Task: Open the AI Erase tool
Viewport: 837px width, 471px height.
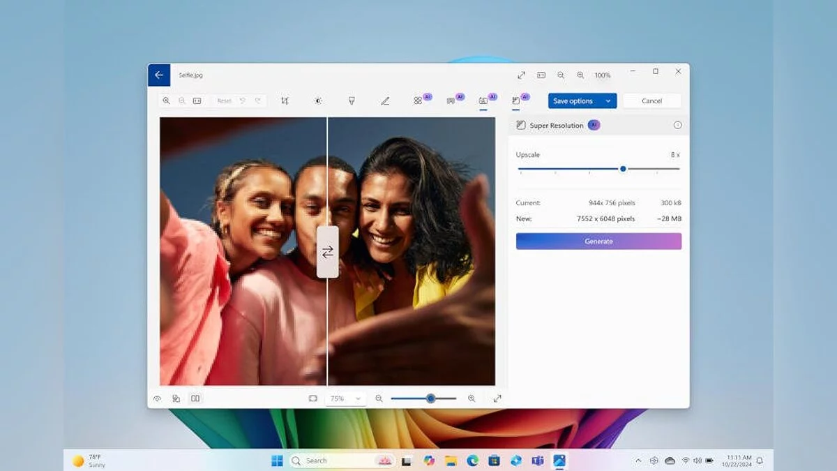Action: click(418, 101)
